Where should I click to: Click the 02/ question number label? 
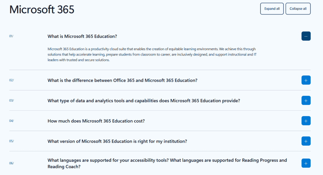(11, 80)
